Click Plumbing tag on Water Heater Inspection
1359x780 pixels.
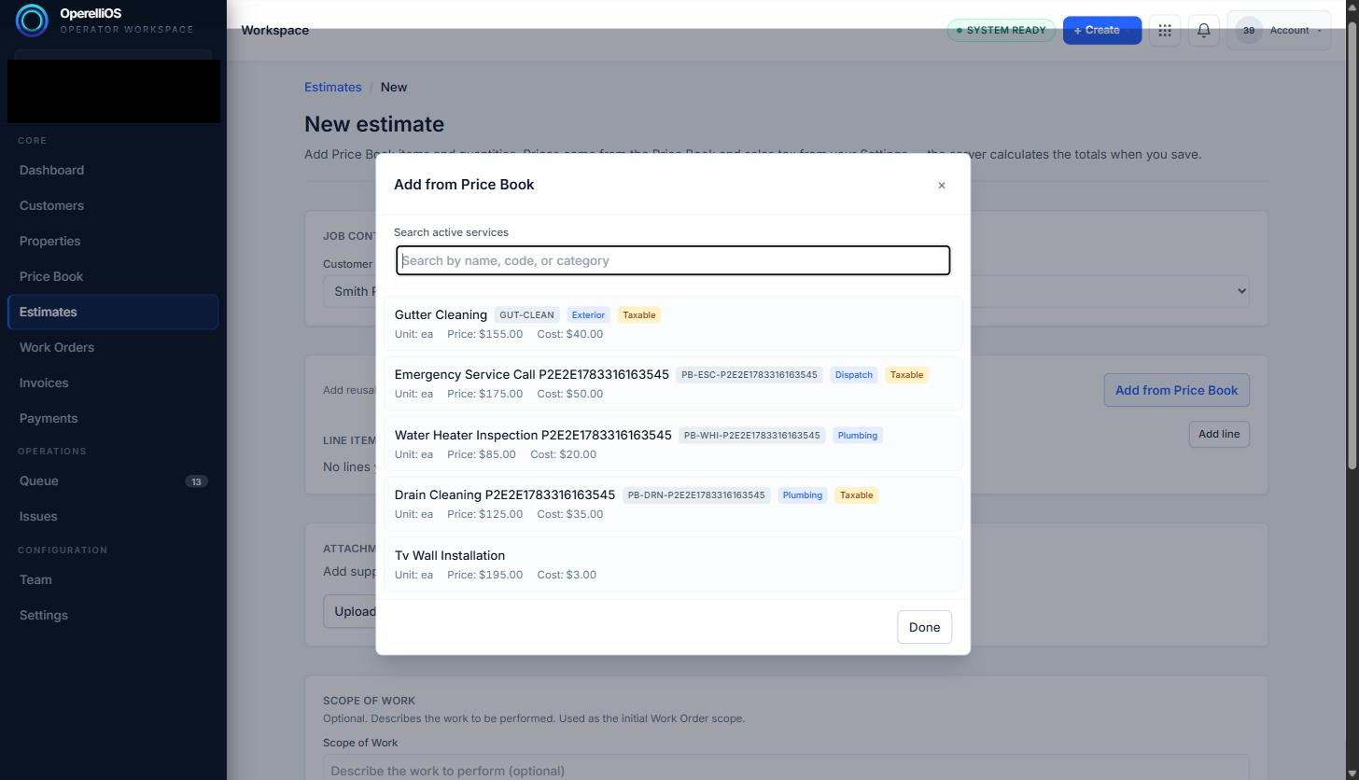pos(857,436)
